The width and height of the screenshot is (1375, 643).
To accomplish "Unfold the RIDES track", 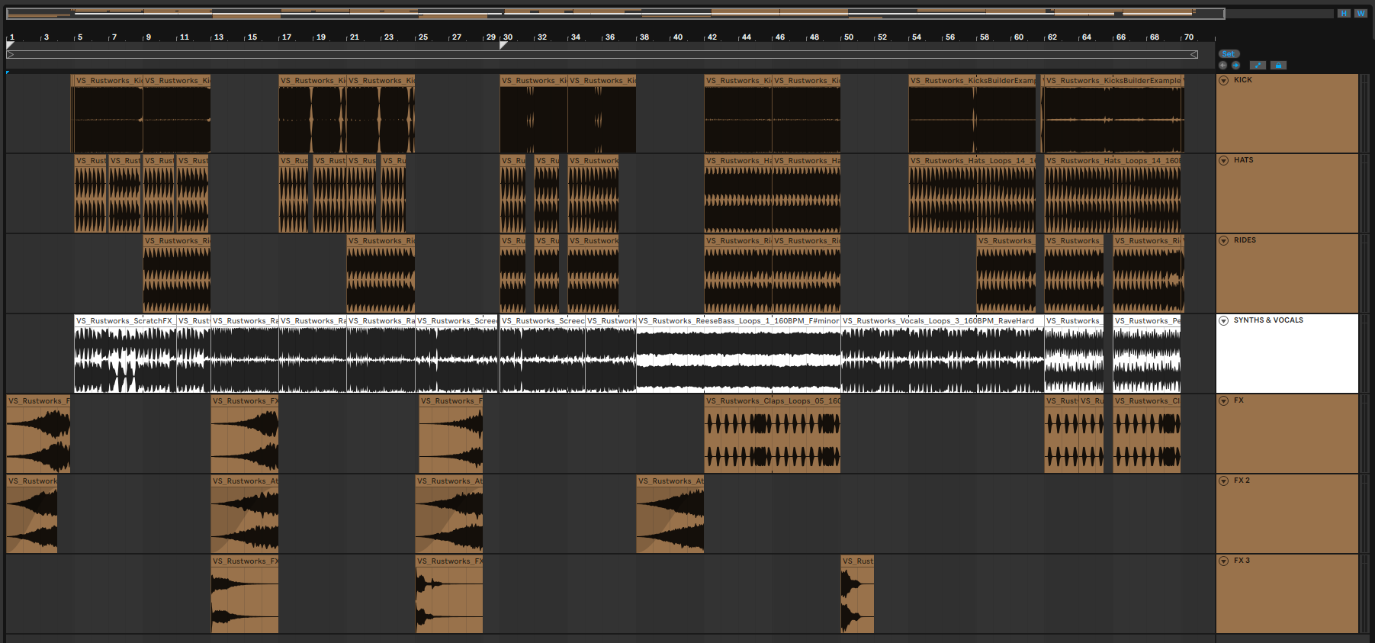I will (1224, 240).
